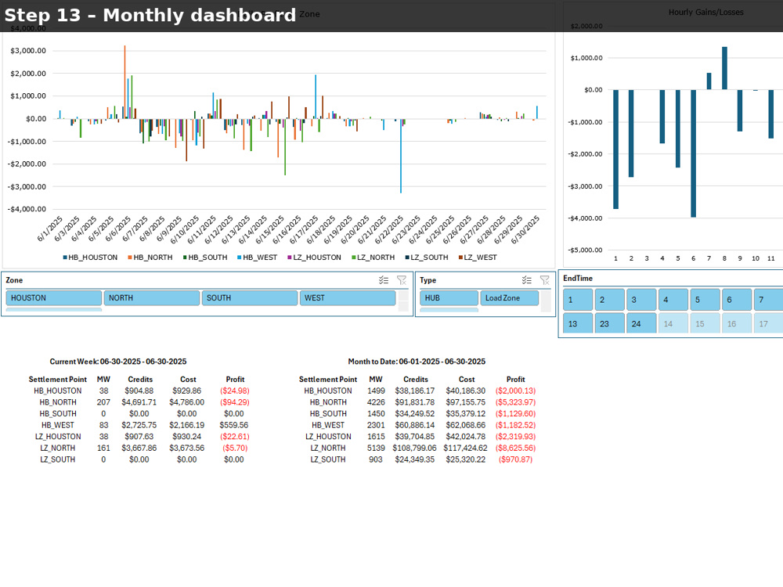Click -$4,000.00 label on hourly chart axis

coord(586,218)
